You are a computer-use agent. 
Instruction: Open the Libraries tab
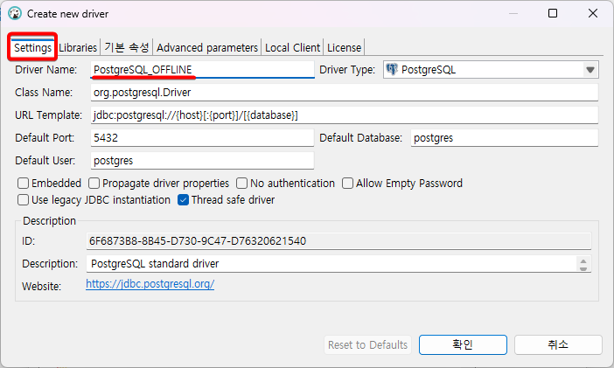click(x=78, y=48)
